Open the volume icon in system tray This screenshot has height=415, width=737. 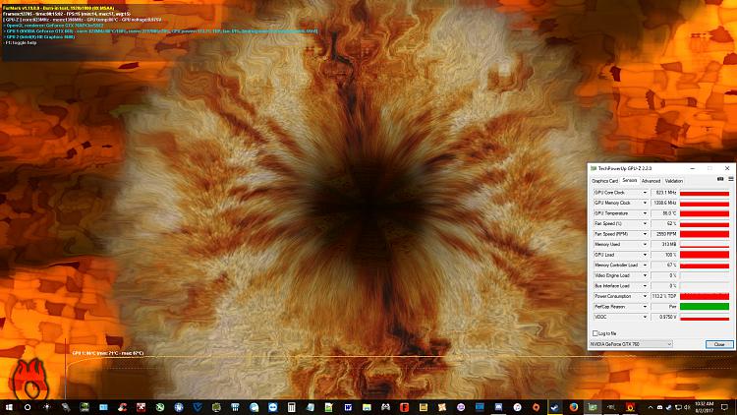click(x=687, y=407)
